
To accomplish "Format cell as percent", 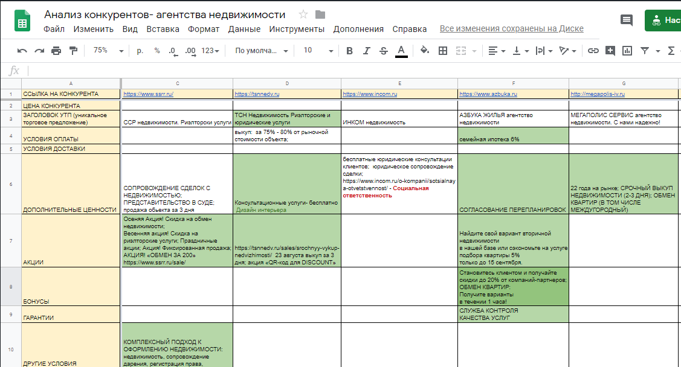I will [x=157, y=51].
